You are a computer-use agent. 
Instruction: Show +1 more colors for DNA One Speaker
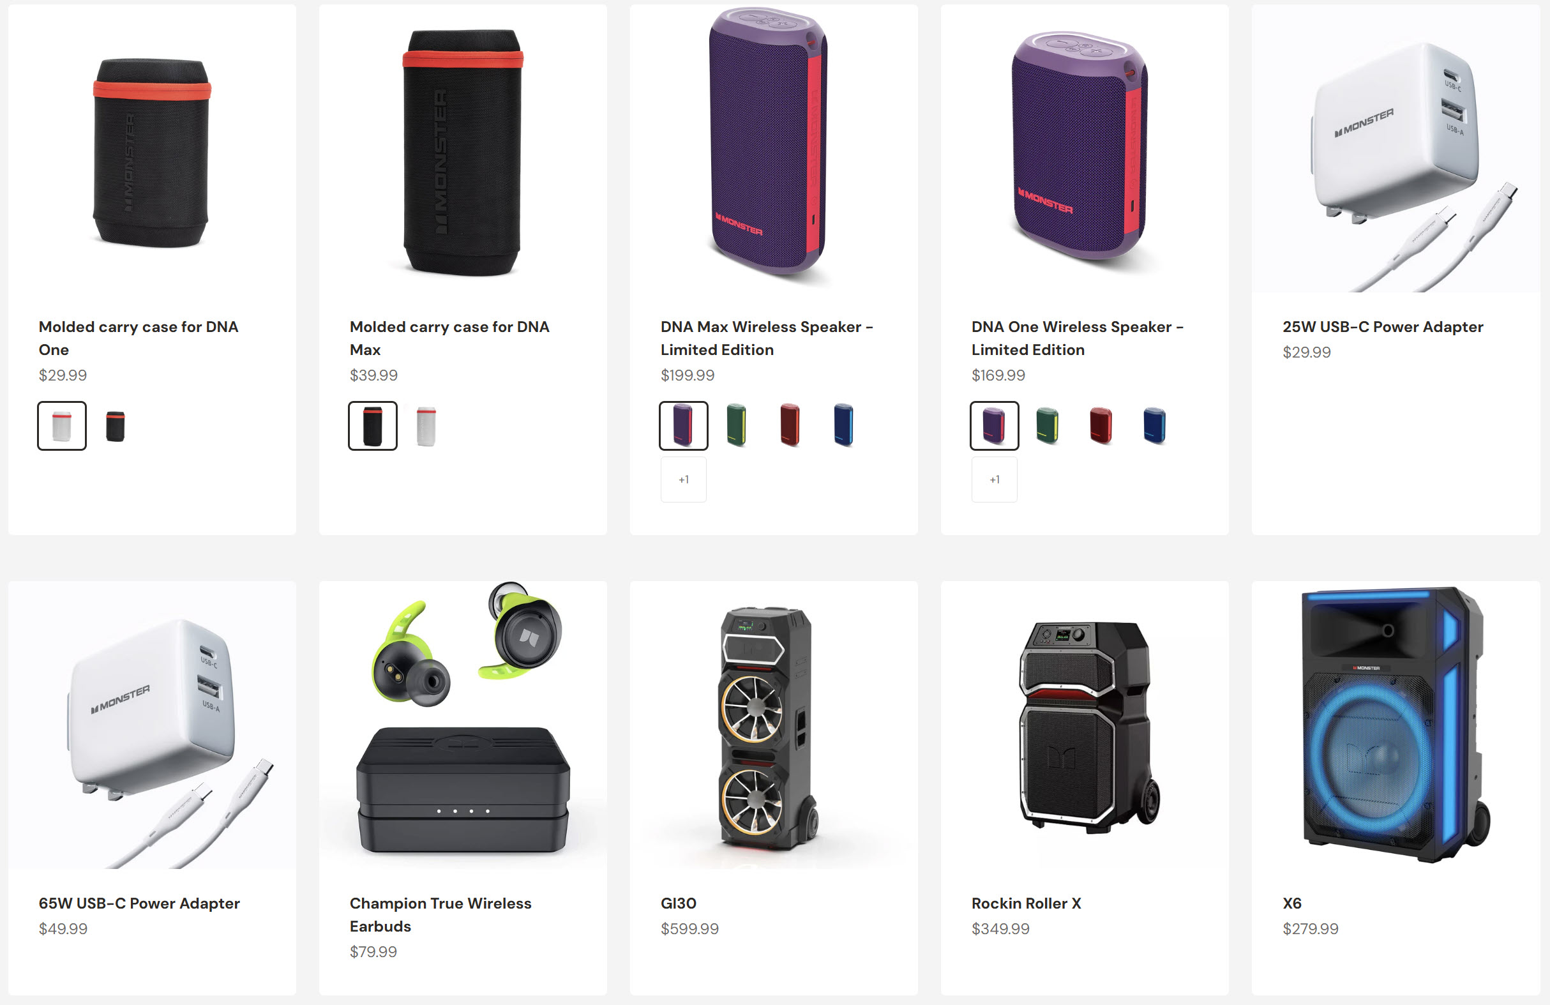(995, 480)
